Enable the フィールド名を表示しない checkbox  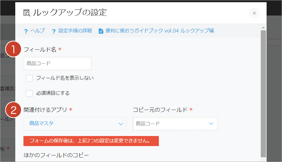(x=29, y=78)
